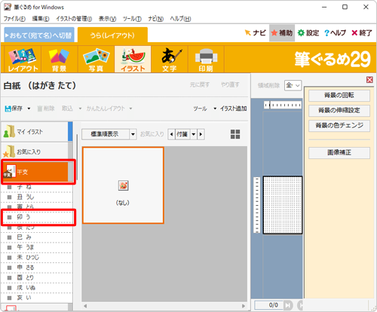The image size is (377, 312).
Task: Open the レイアウト toolbar icon
Action: (23, 60)
